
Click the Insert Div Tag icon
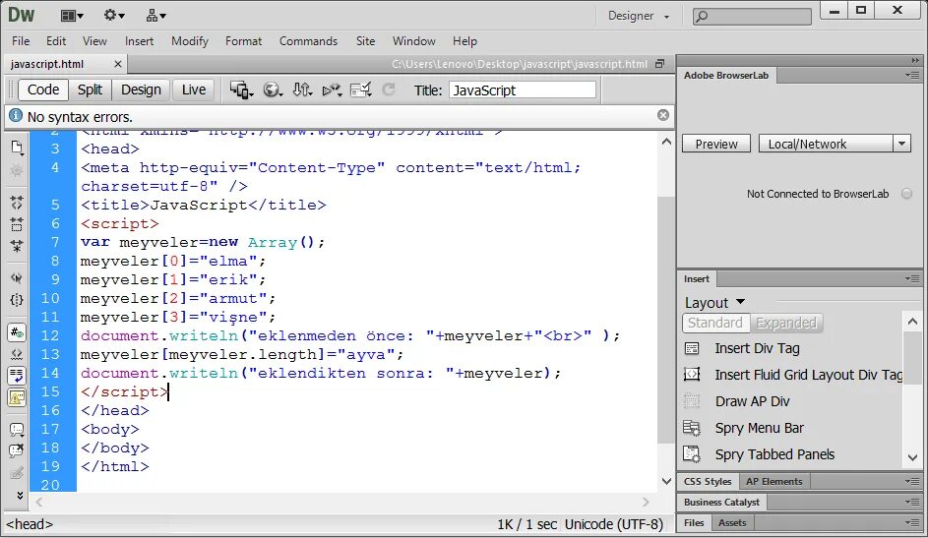(692, 348)
